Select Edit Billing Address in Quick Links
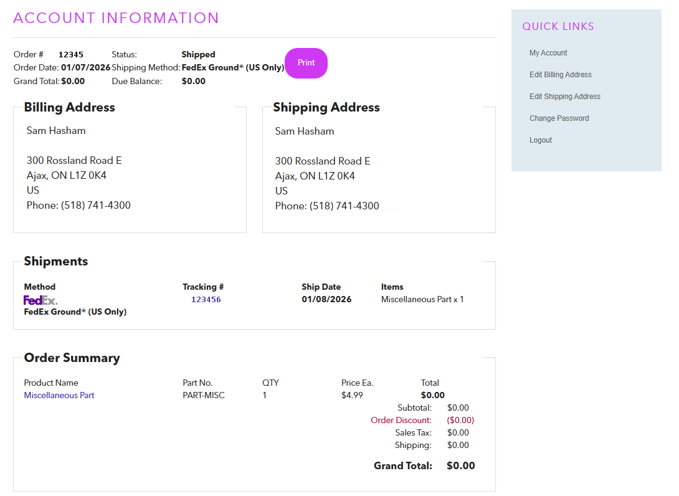The width and height of the screenshot is (679, 496). (560, 75)
